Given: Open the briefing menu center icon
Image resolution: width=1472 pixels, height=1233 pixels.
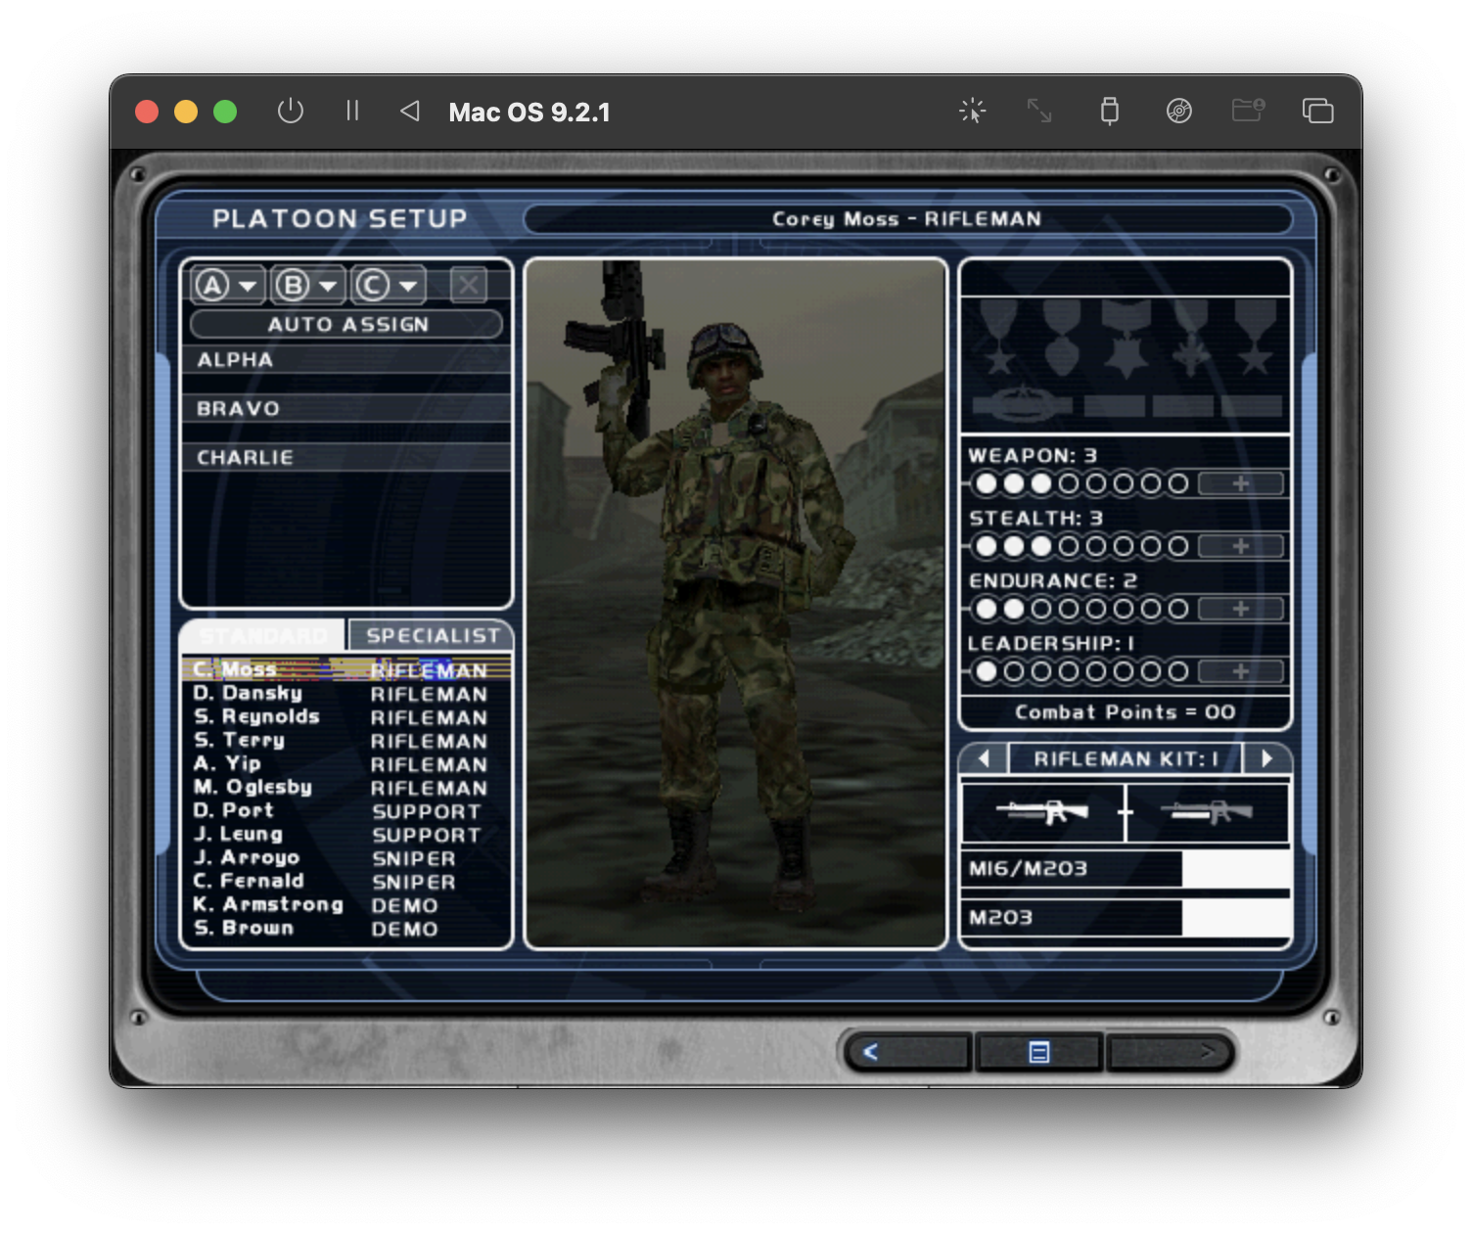Looking at the screenshot, I should (x=1039, y=1052).
